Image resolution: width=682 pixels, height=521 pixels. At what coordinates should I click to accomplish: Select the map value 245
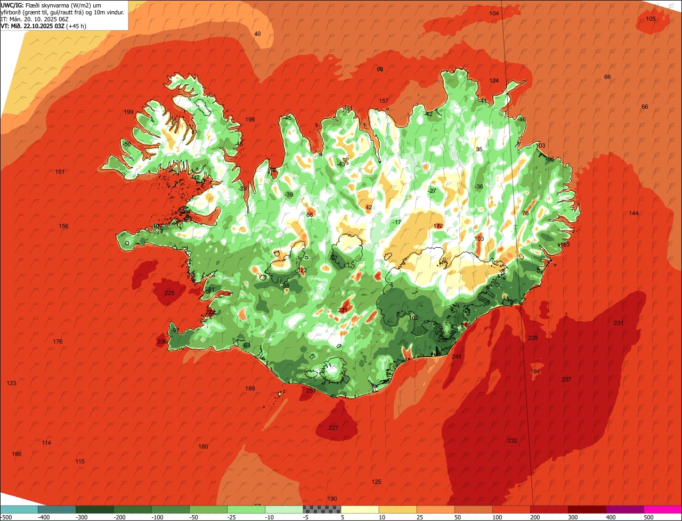(x=457, y=356)
